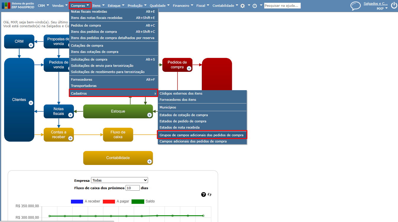Click the ERP MAXIPROD logo icon
The image size is (398, 222).
coord(6,6)
